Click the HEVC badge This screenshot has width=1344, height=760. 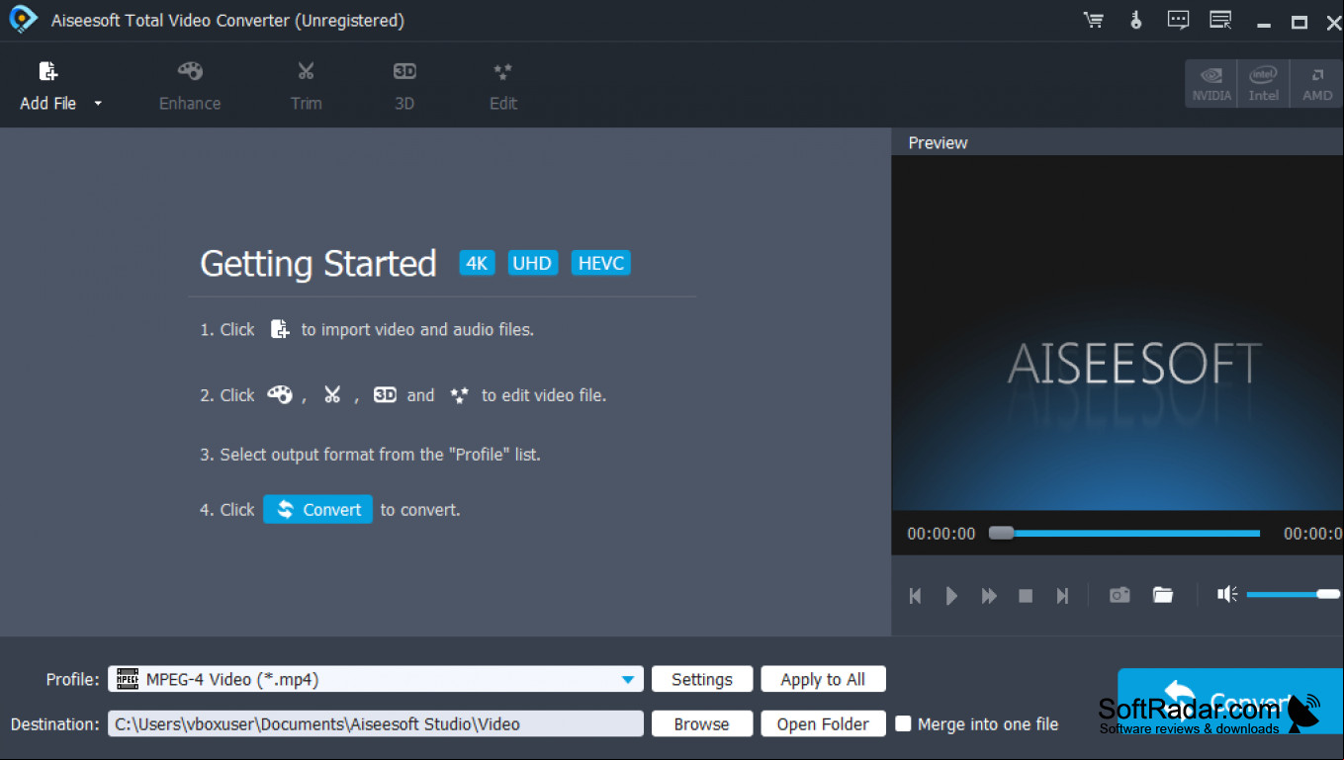point(600,263)
